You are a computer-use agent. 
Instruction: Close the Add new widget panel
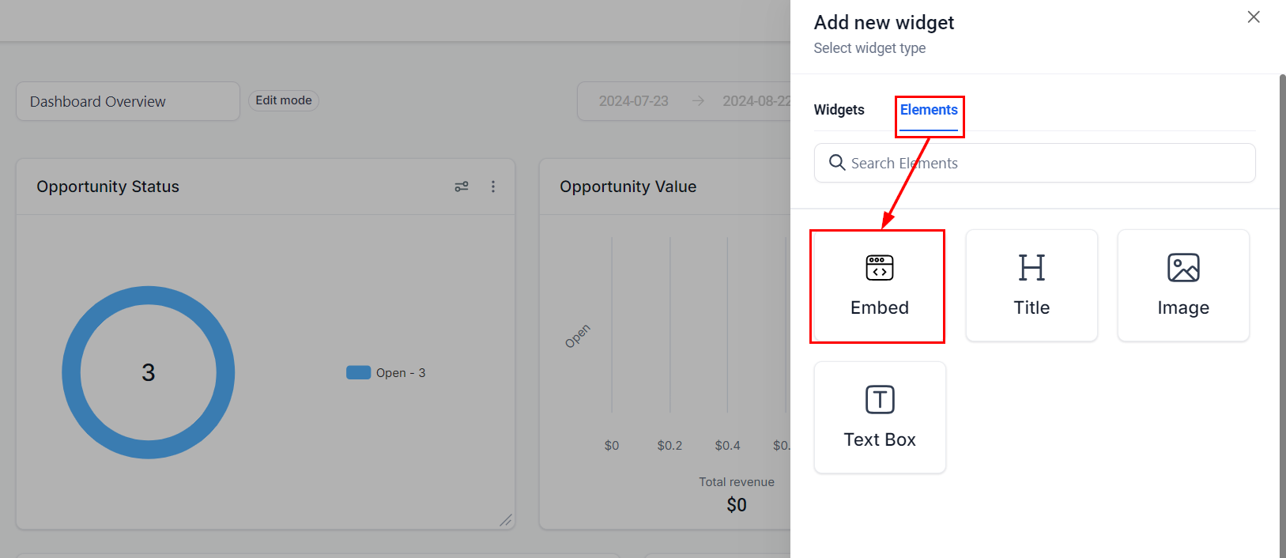pyautogui.click(x=1253, y=17)
